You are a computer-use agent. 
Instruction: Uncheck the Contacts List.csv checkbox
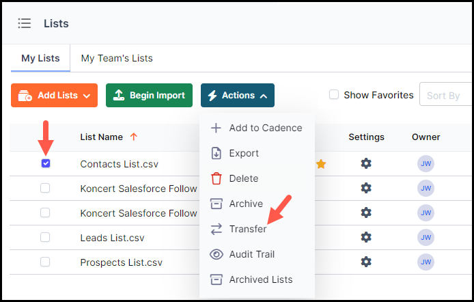pyautogui.click(x=46, y=163)
